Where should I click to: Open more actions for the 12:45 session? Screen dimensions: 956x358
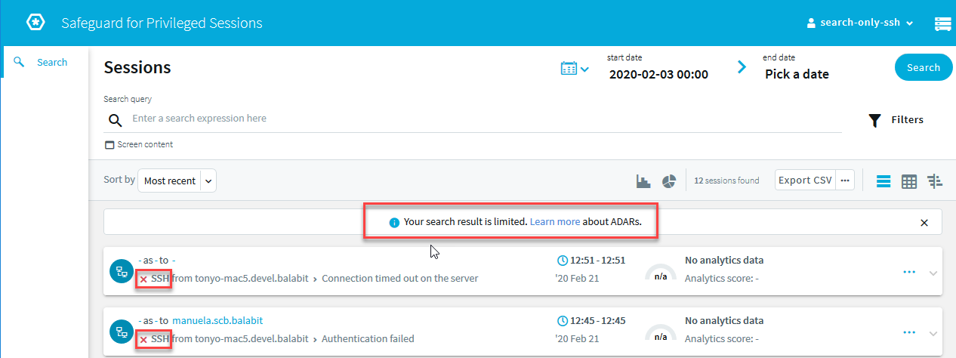(x=909, y=332)
